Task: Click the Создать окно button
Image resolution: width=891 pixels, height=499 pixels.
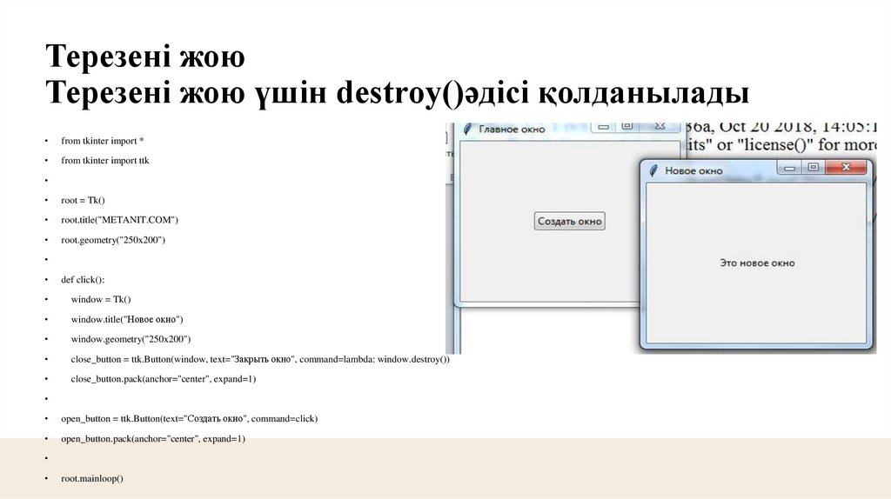Action: [x=569, y=222]
